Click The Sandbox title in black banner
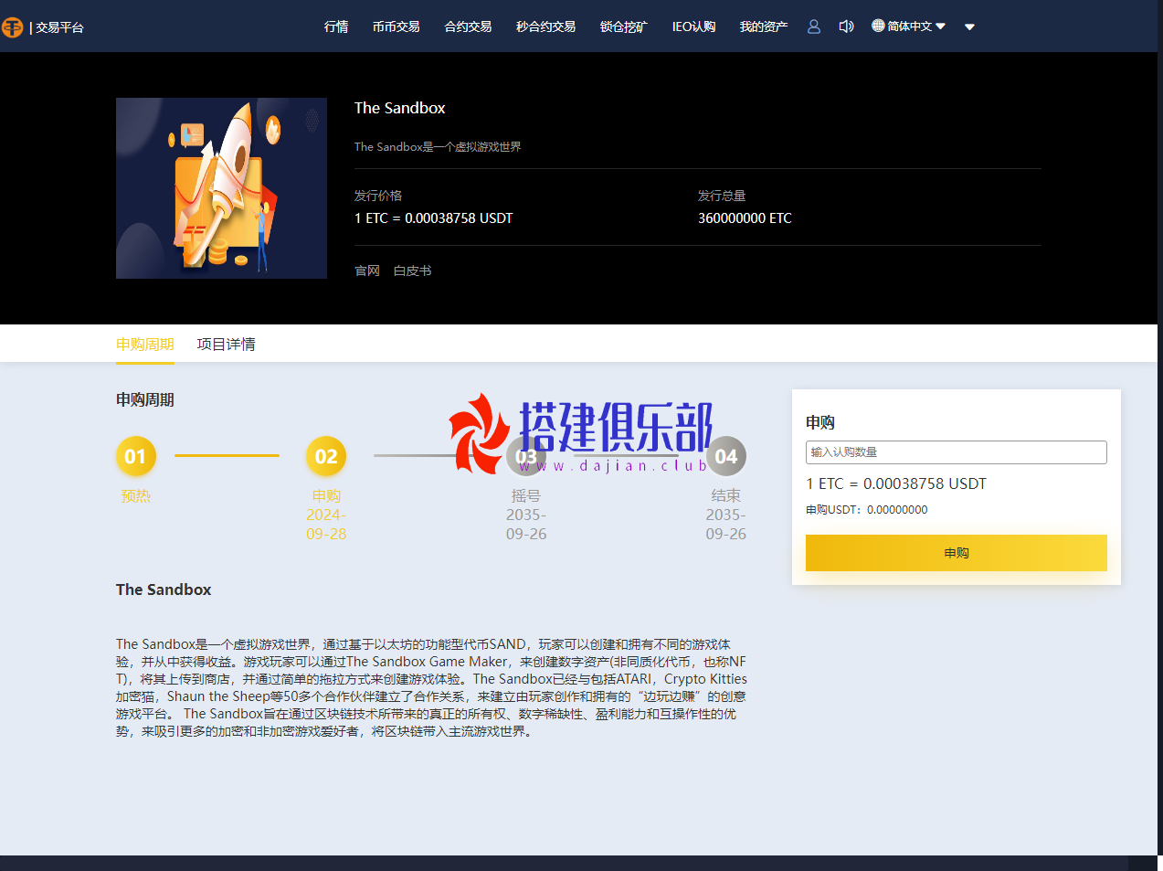Viewport: 1163px width, 871px height. click(400, 108)
